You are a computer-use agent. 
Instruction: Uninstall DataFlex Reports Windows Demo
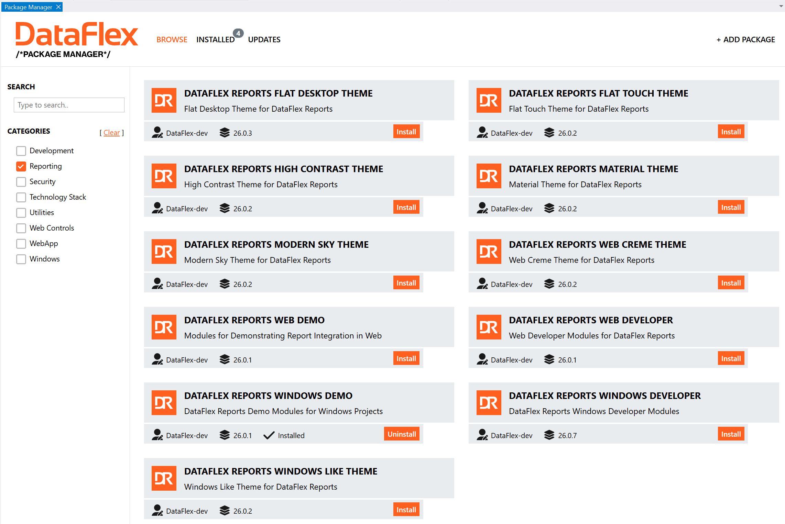point(402,434)
